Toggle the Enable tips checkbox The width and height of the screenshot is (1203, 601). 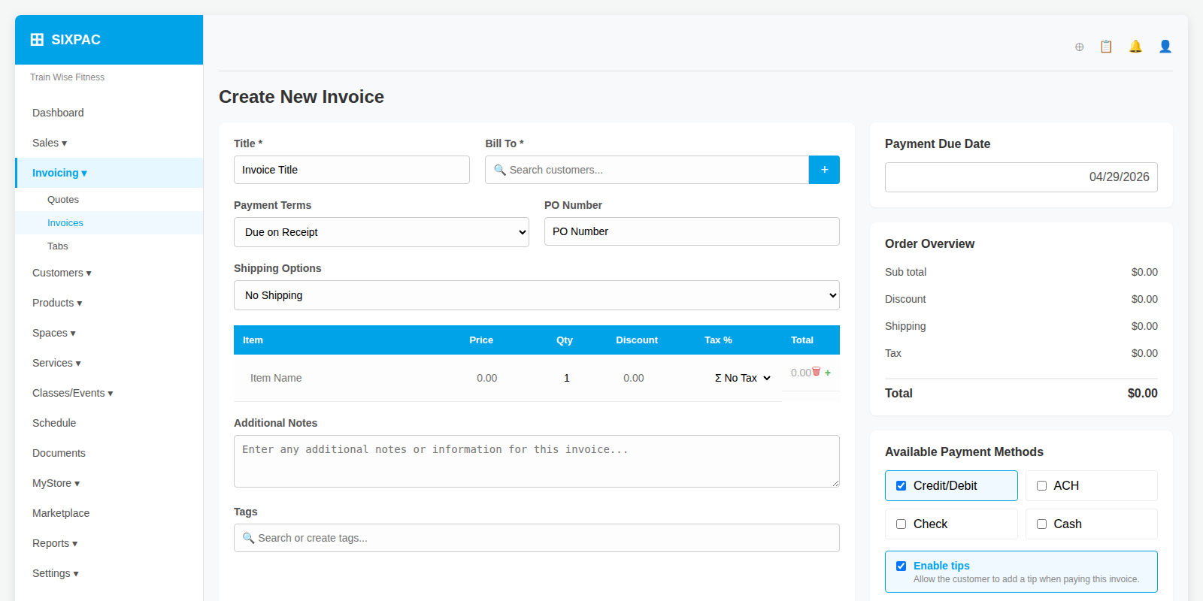[x=901, y=566]
